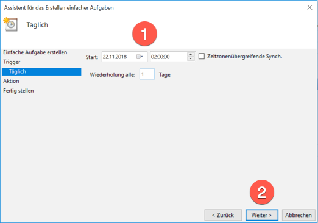Select the Aktion step in sidebar

point(11,81)
